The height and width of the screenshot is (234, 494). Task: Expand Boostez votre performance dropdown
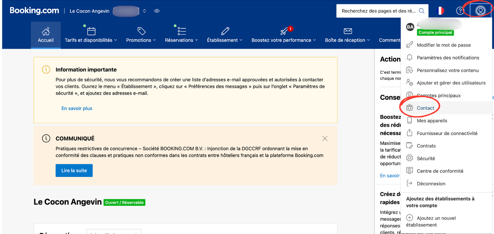point(315,40)
